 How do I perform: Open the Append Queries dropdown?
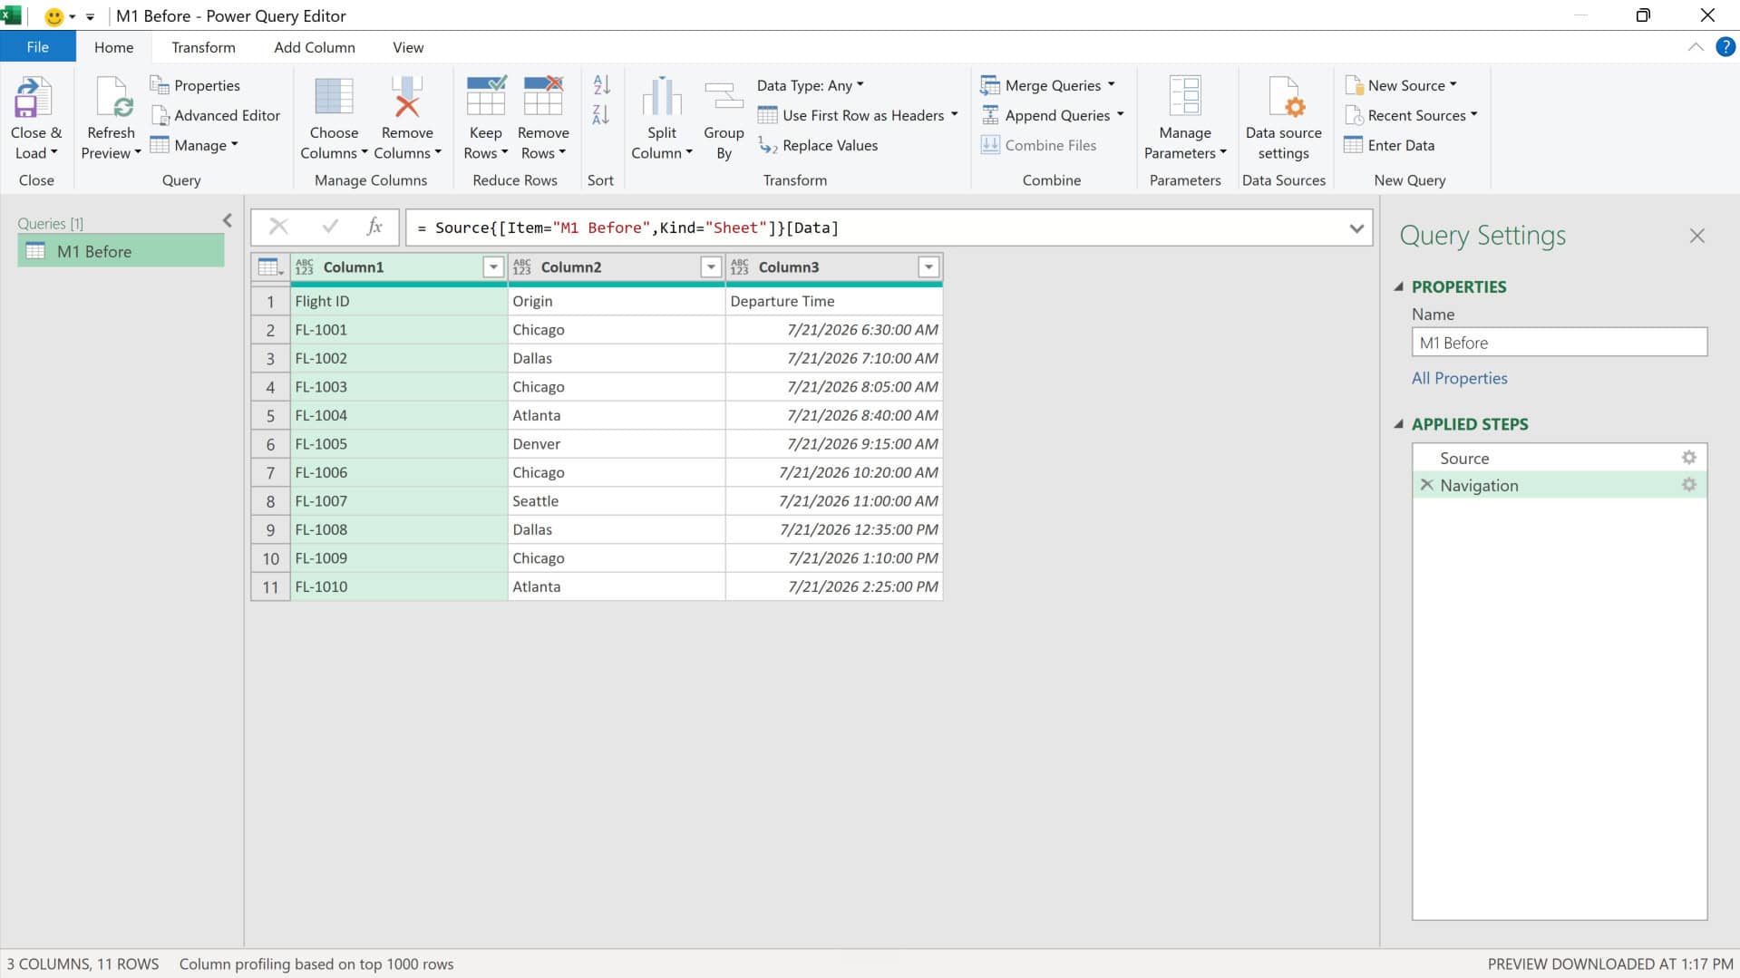(1120, 115)
